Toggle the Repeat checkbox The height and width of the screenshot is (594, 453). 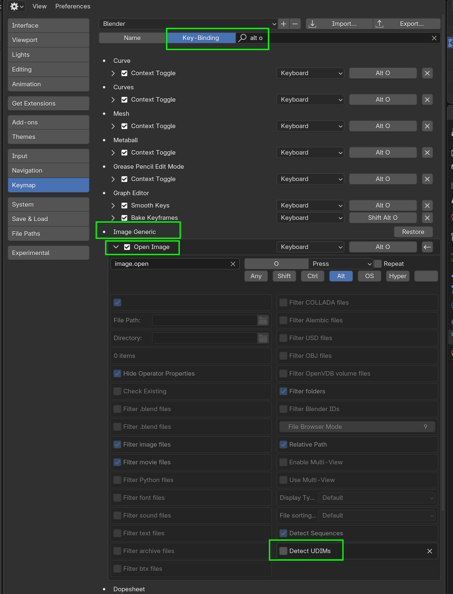click(x=378, y=264)
